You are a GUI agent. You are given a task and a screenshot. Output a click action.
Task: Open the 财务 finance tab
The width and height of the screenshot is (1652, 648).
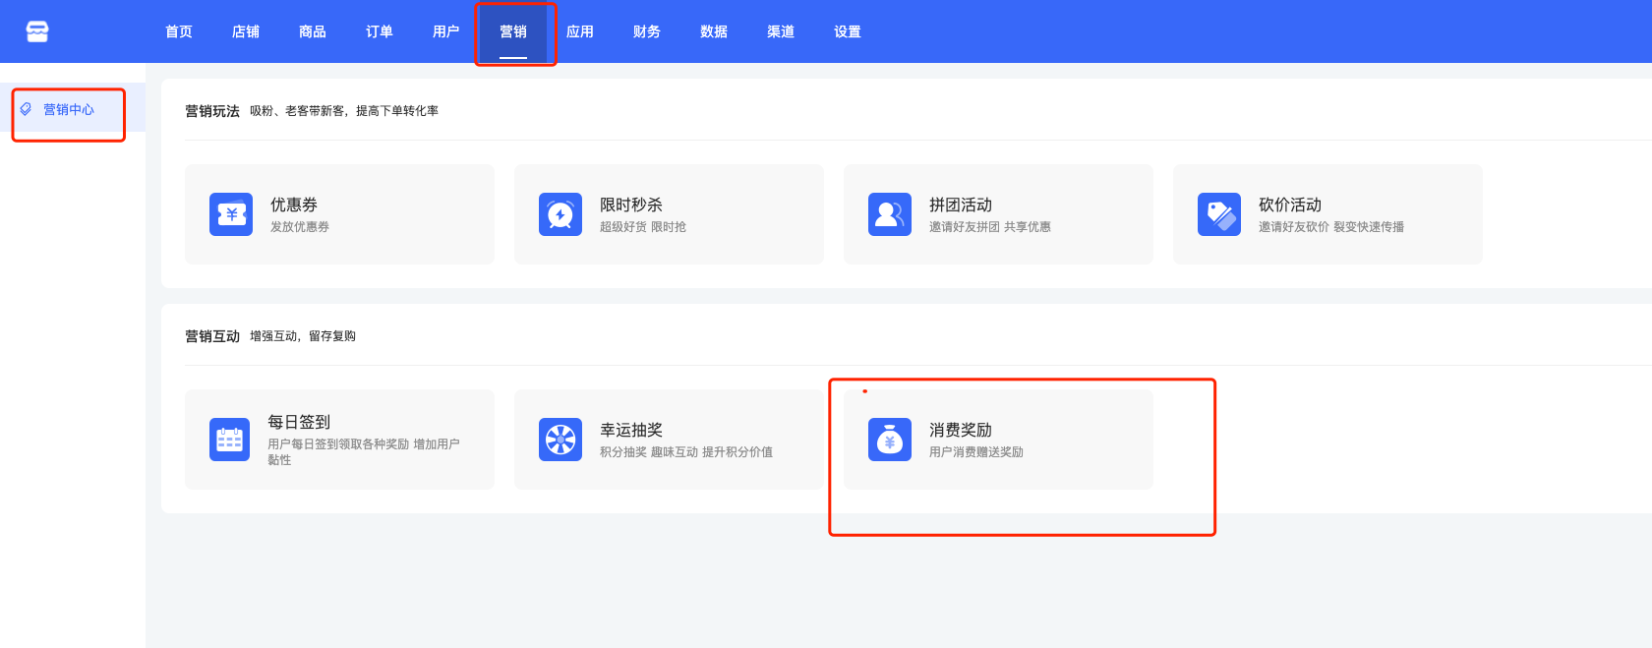coord(647,31)
